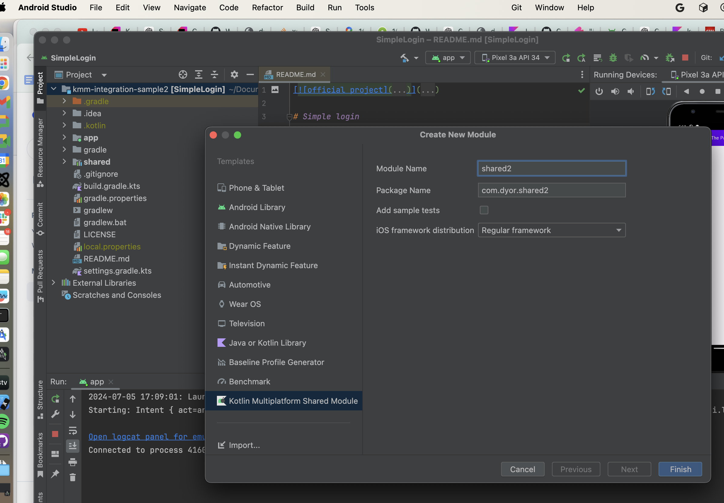
Task: Hide the Project panel (minus icon)
Action: tap(250, 75)
